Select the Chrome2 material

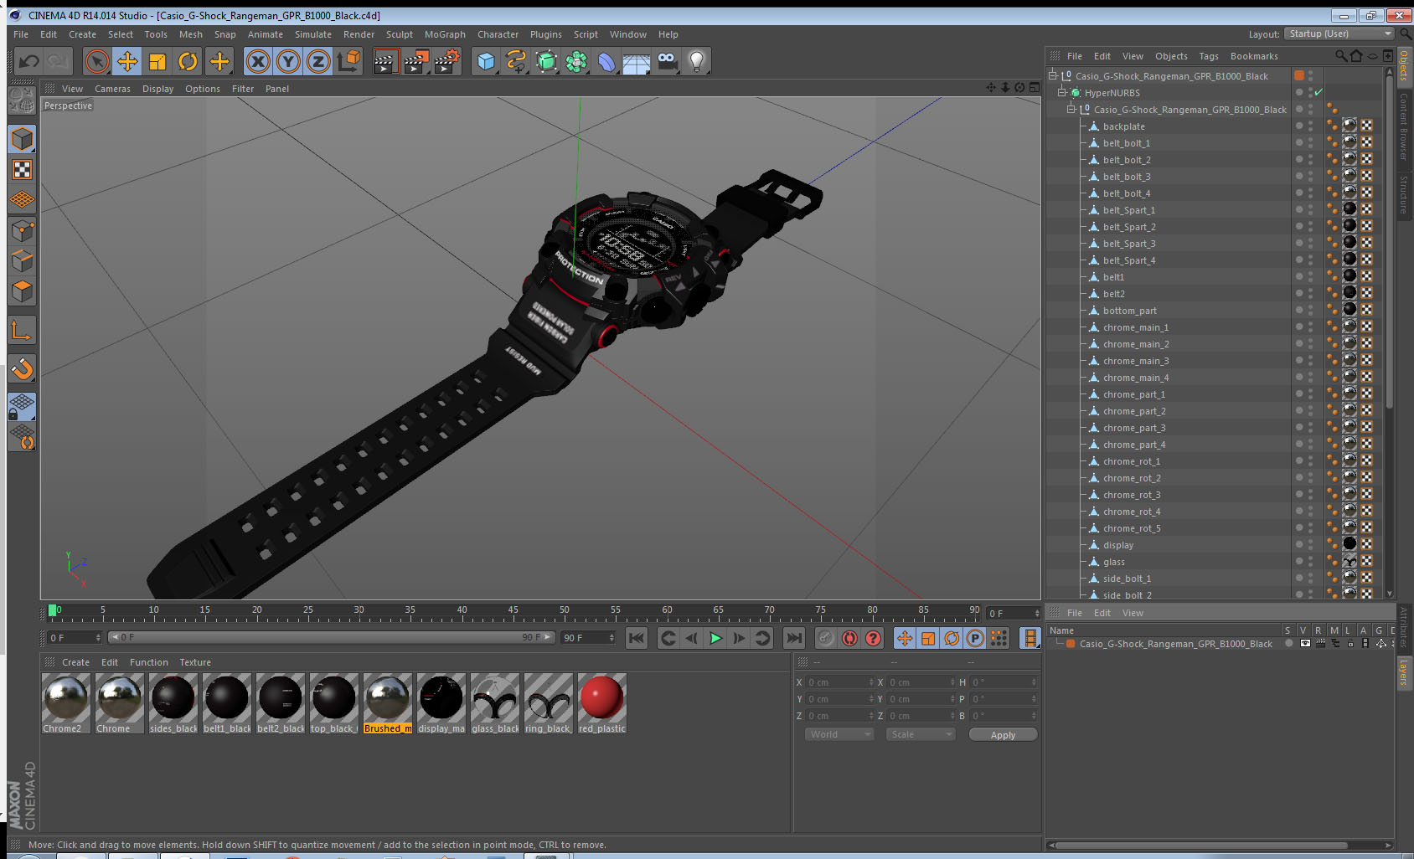(x=66, y=703)
